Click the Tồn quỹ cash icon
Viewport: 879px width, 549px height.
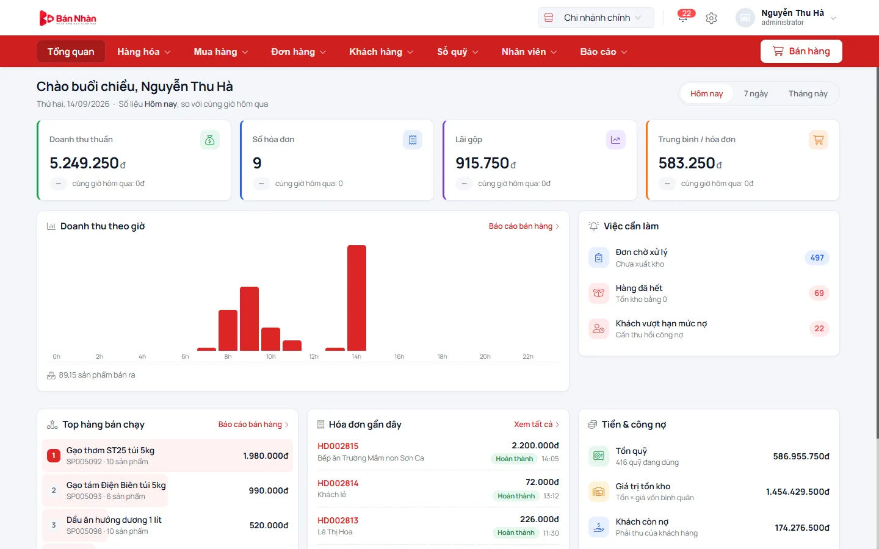(x=598, y=456)
